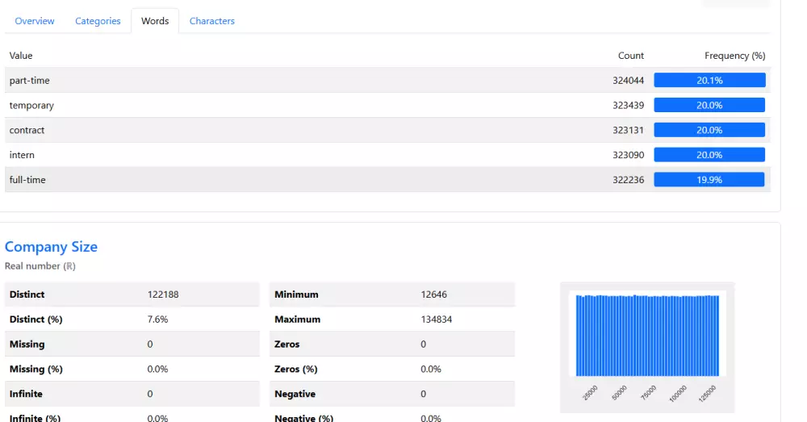Click the Distinct (%) row label

(x=36, y=319)
